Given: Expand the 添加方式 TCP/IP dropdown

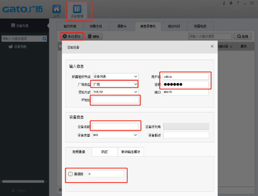Looking at the screenshot, I should point(115,92).
